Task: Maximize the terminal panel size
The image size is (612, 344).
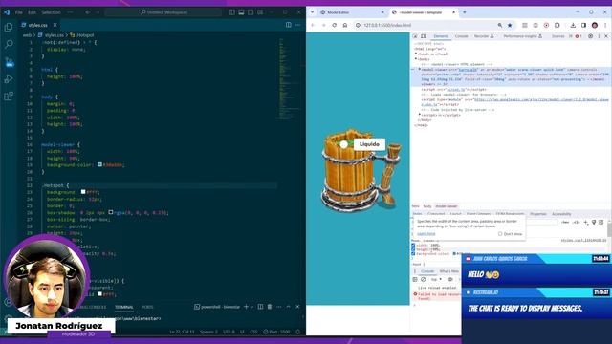Action: click(x=288, y=307)
